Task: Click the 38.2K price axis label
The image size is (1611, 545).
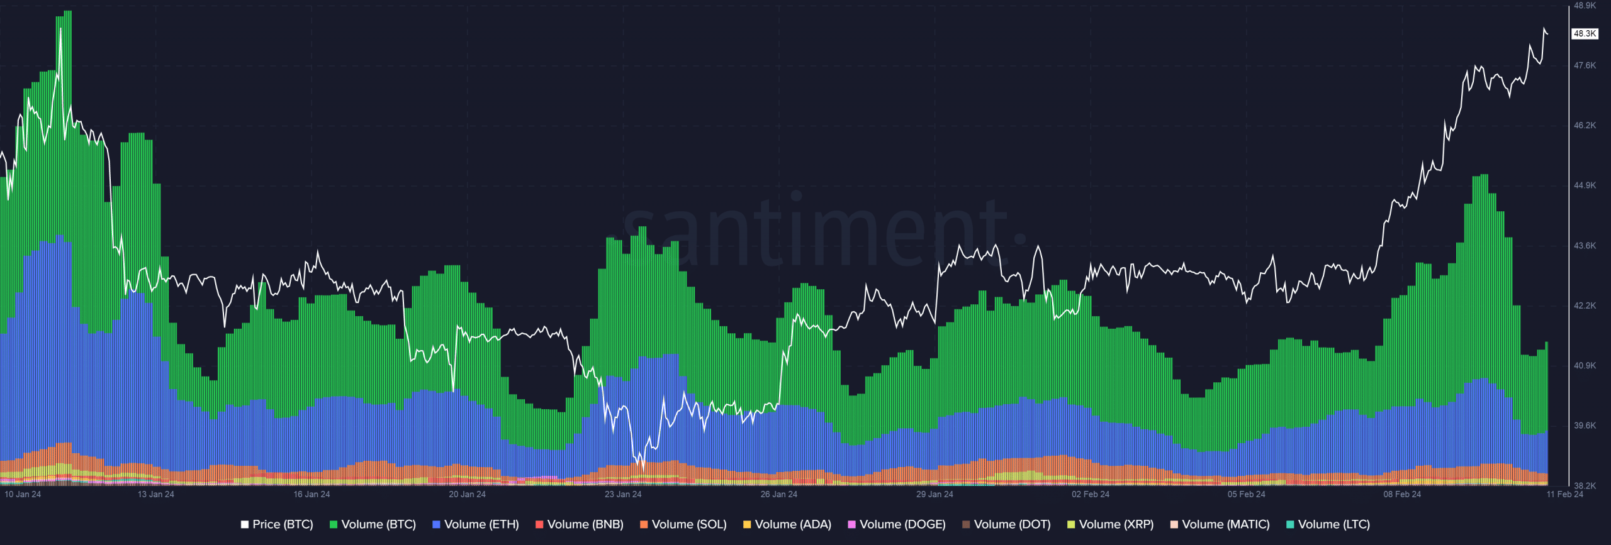Action: tap(1585, 486)
